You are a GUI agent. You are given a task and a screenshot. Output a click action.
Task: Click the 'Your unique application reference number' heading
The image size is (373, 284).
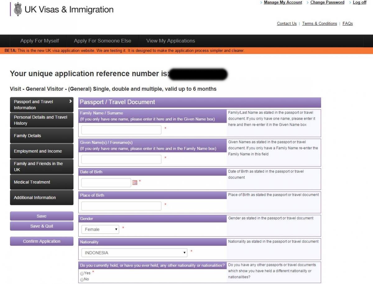(90, 74)
